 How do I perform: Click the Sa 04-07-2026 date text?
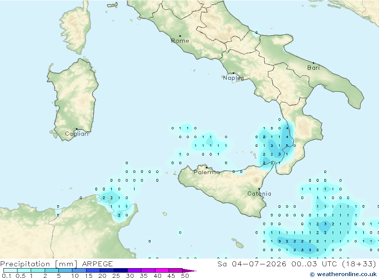[252, 264]
